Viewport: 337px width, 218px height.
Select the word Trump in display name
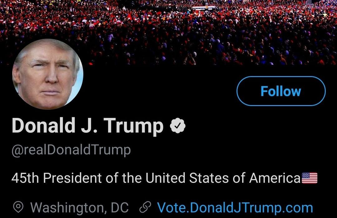(133, 127)
